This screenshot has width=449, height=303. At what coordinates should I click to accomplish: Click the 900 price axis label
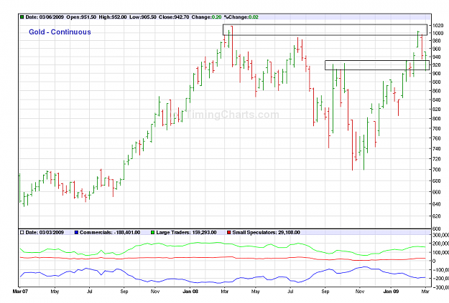point(436,73)
